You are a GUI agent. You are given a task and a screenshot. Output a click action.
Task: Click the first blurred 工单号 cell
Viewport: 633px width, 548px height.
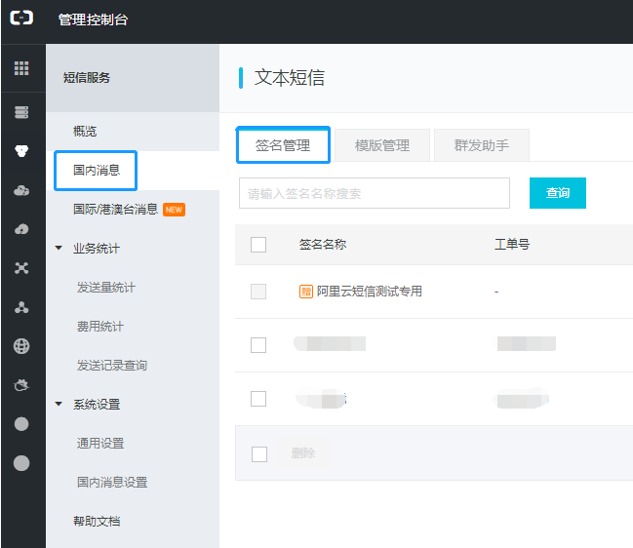click(527, 344)
